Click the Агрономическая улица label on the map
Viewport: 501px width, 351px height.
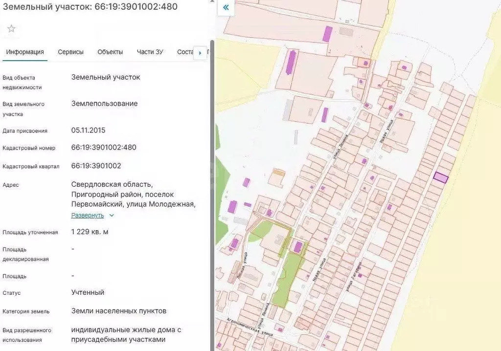(250, 327)
